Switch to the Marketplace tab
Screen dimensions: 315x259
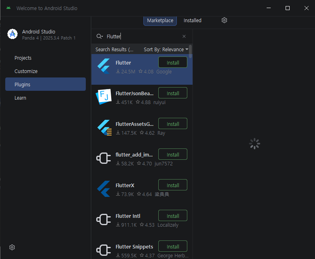[x=160, y=21]
